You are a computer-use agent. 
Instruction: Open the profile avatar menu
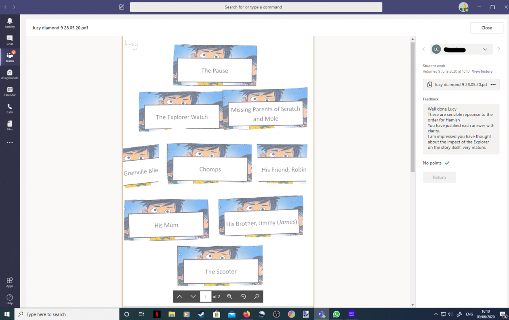463,7
